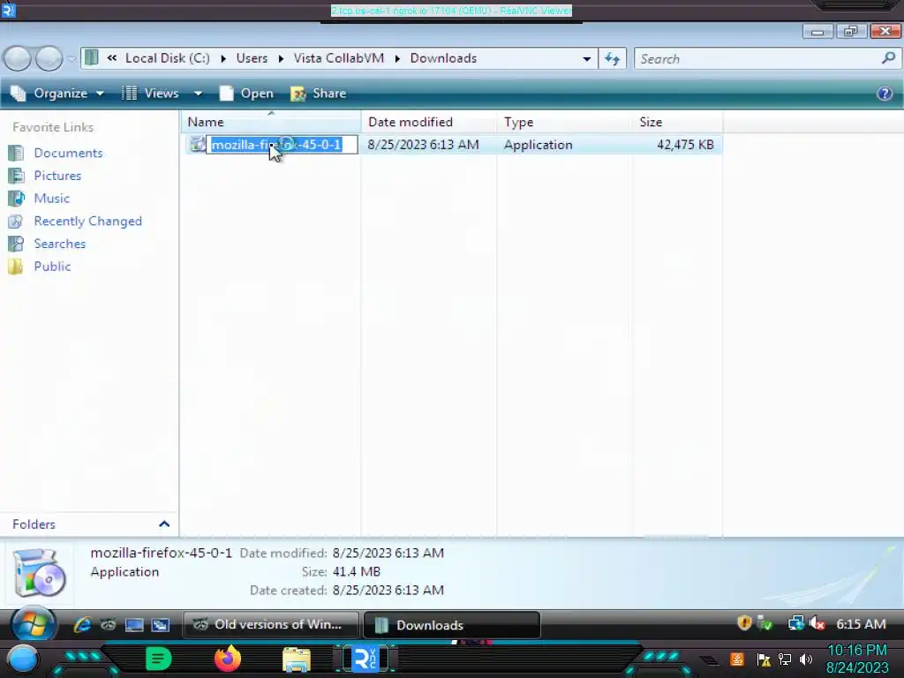Expand the arrow after Vista CollabVM
The image size is (904, 678).
(x=398, y=59)
